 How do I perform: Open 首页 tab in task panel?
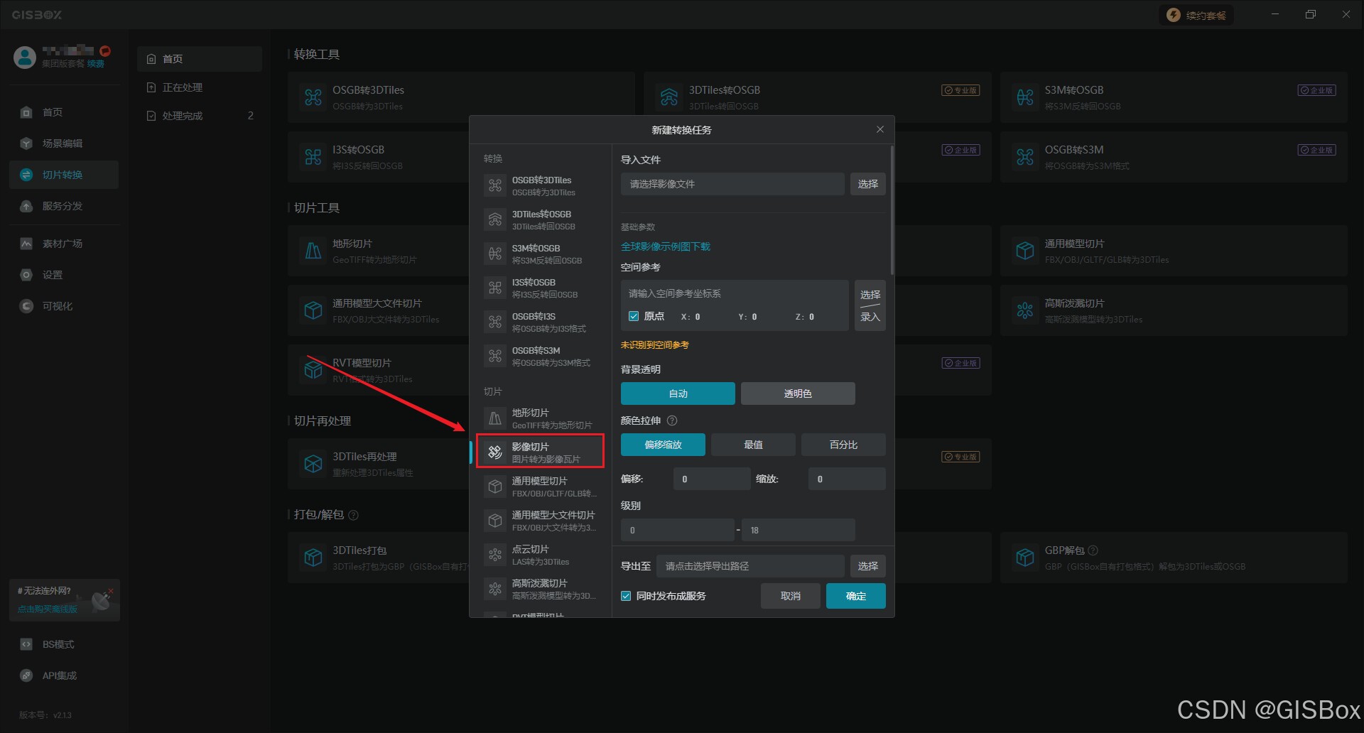[200, 59]
